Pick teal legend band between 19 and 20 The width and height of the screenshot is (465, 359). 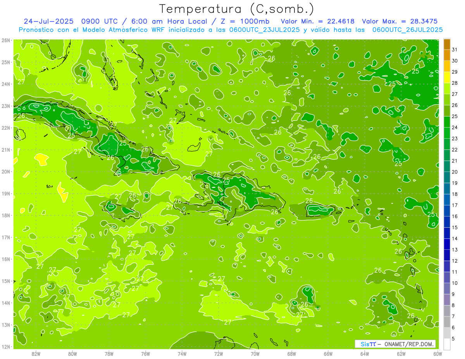447,177
